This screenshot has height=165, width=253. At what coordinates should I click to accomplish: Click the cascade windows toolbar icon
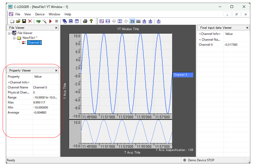pos(65,21)
